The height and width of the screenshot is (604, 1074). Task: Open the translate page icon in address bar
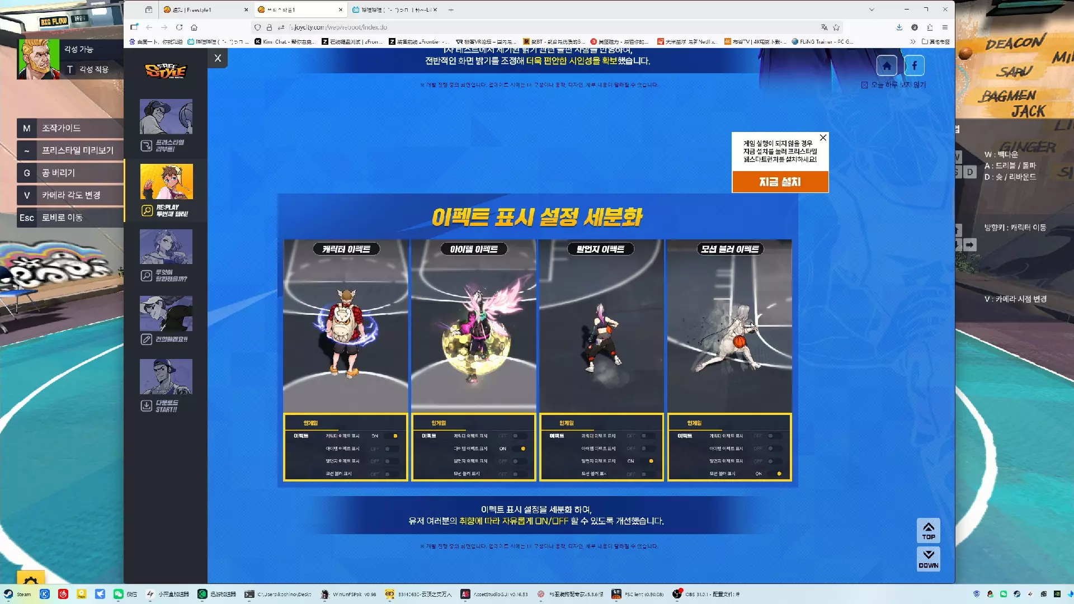tap(824, 27)
